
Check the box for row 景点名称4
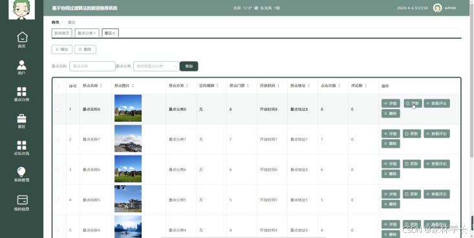point(58,230)
